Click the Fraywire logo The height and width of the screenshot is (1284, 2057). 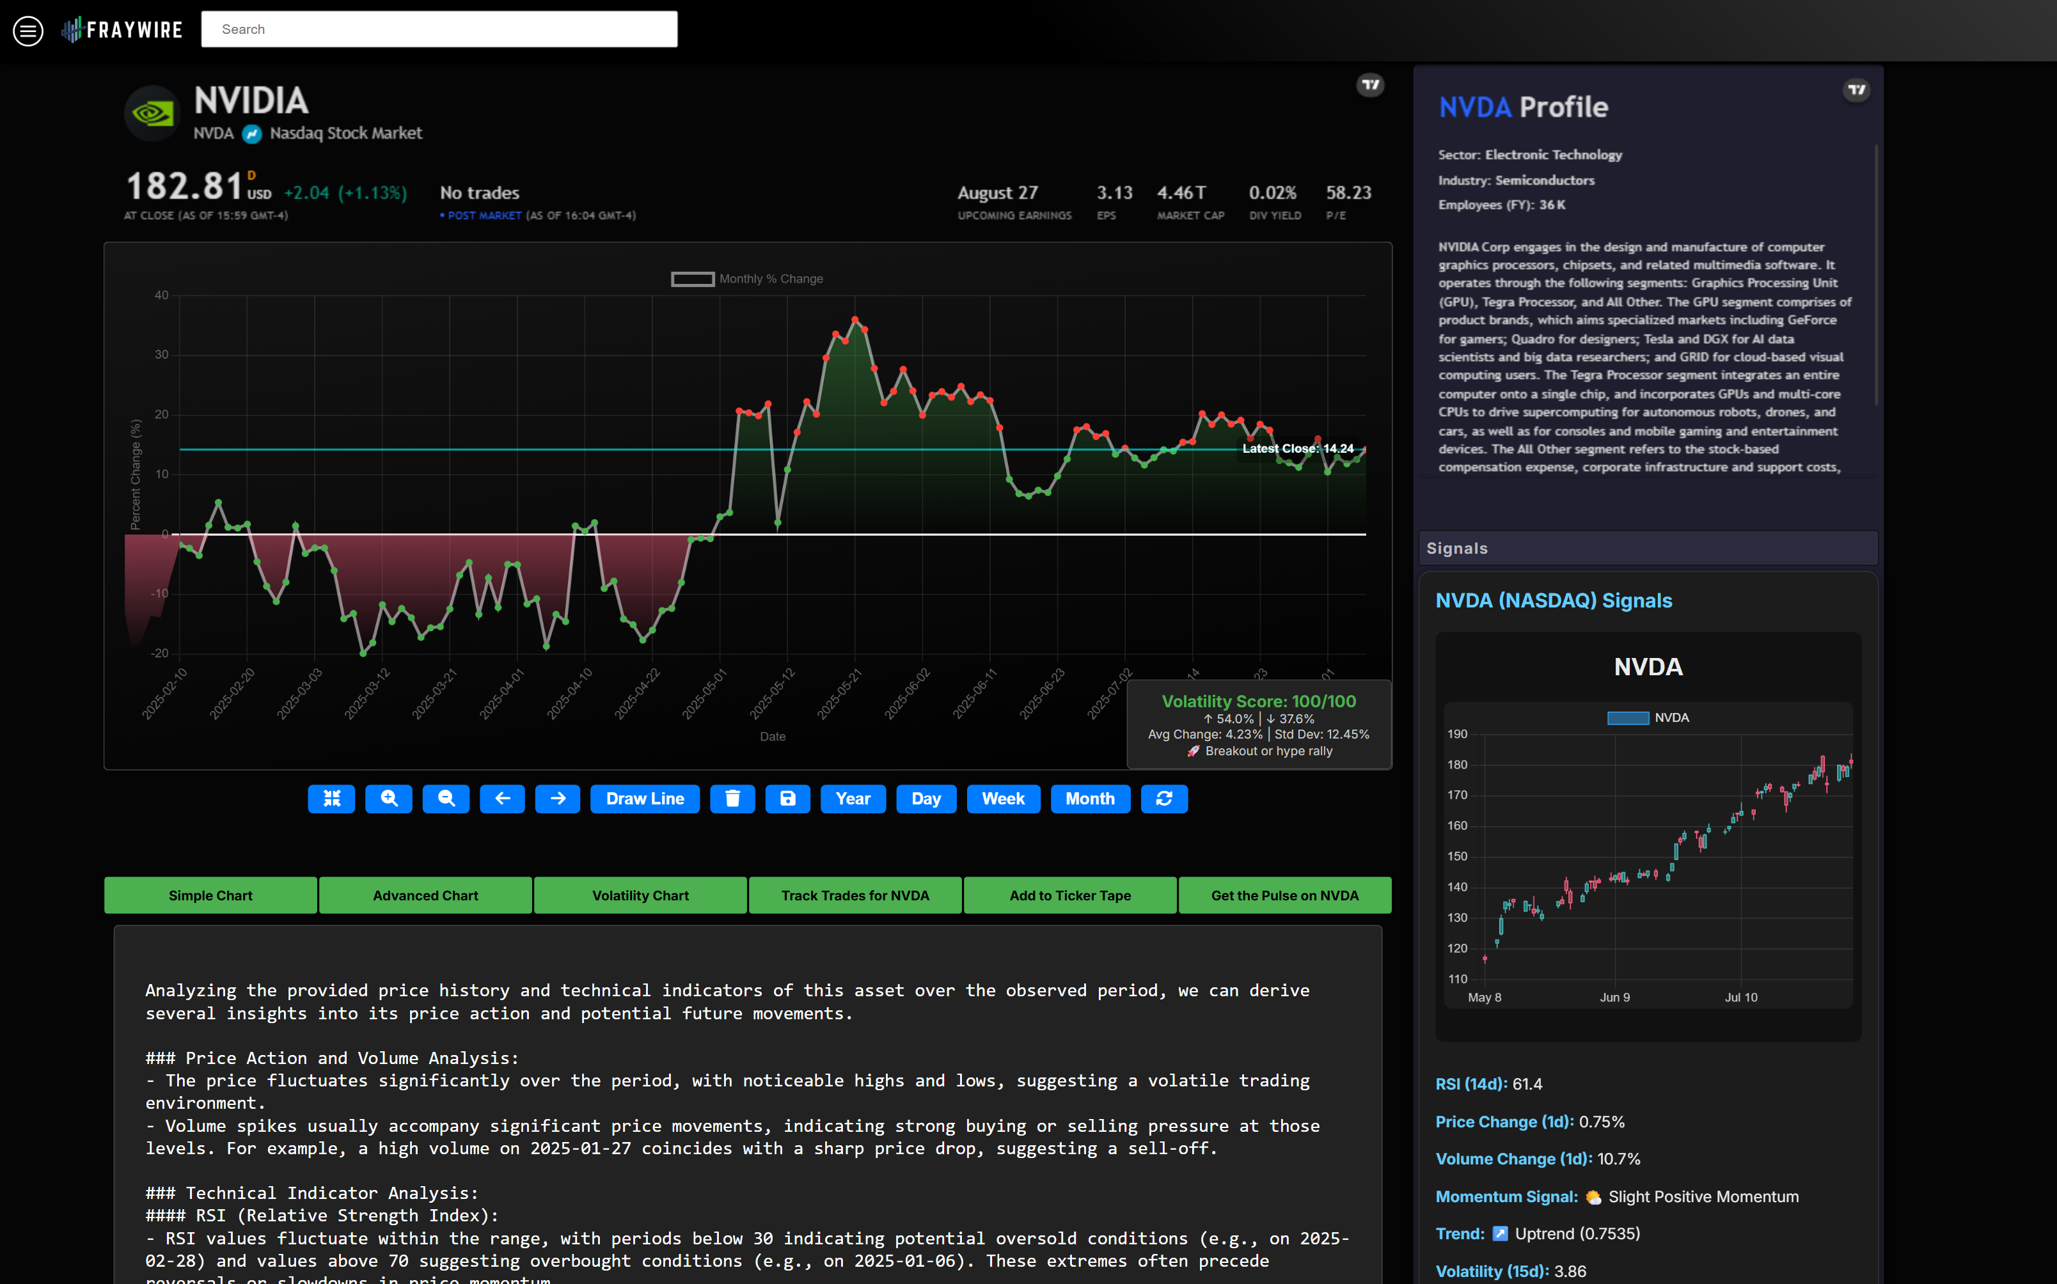click(x=122, y=29)
